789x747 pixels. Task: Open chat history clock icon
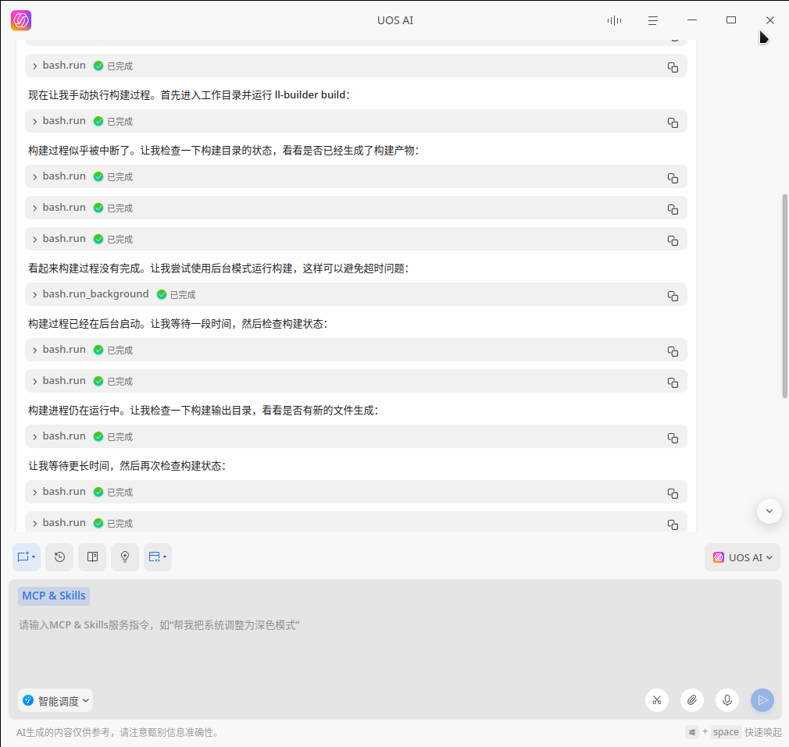[x=59, y=557]
